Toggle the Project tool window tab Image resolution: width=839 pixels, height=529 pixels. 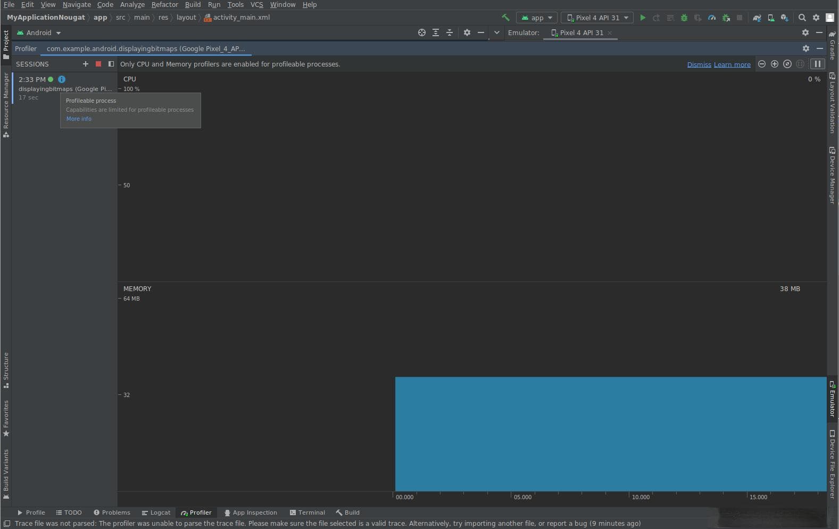tap(6, 45)
